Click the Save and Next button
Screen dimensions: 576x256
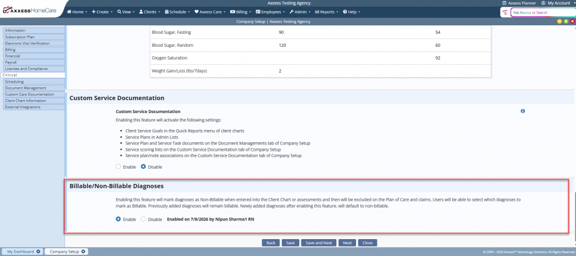coord(318,242)
